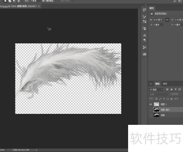Click the adjustment layer filter icon
Image resolution: width=183 pixels, height=152 pixels.
(171, 89)
